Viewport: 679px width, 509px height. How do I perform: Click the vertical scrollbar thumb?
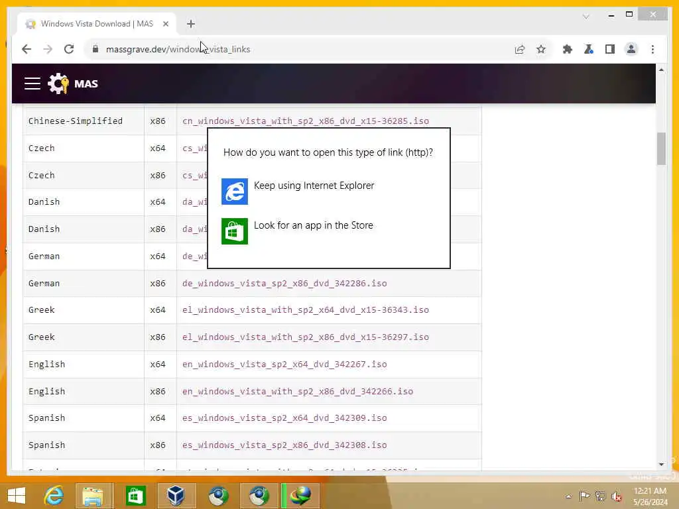[x=661, y=148]
